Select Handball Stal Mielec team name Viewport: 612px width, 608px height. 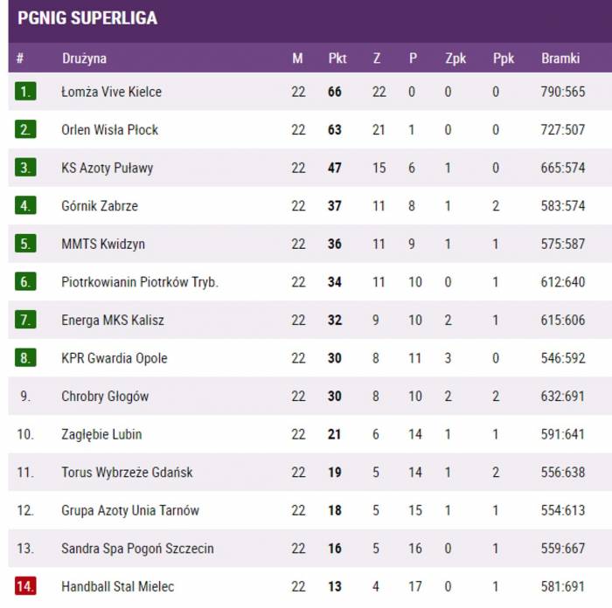point(117,586)
